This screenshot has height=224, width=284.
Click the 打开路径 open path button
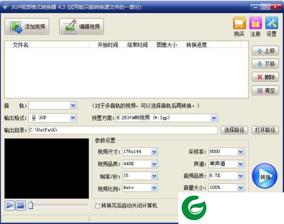point(265,130)
